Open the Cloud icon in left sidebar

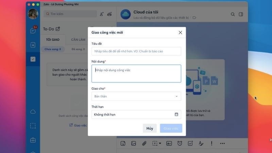click(x=33, y=112)
